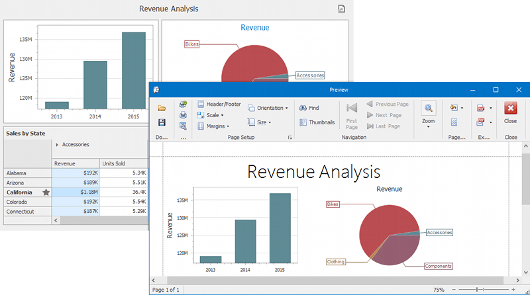Open the paper Size dropdown
Image resolution: width=530 pixels, height=295 pixels.
tap(259, 122)
